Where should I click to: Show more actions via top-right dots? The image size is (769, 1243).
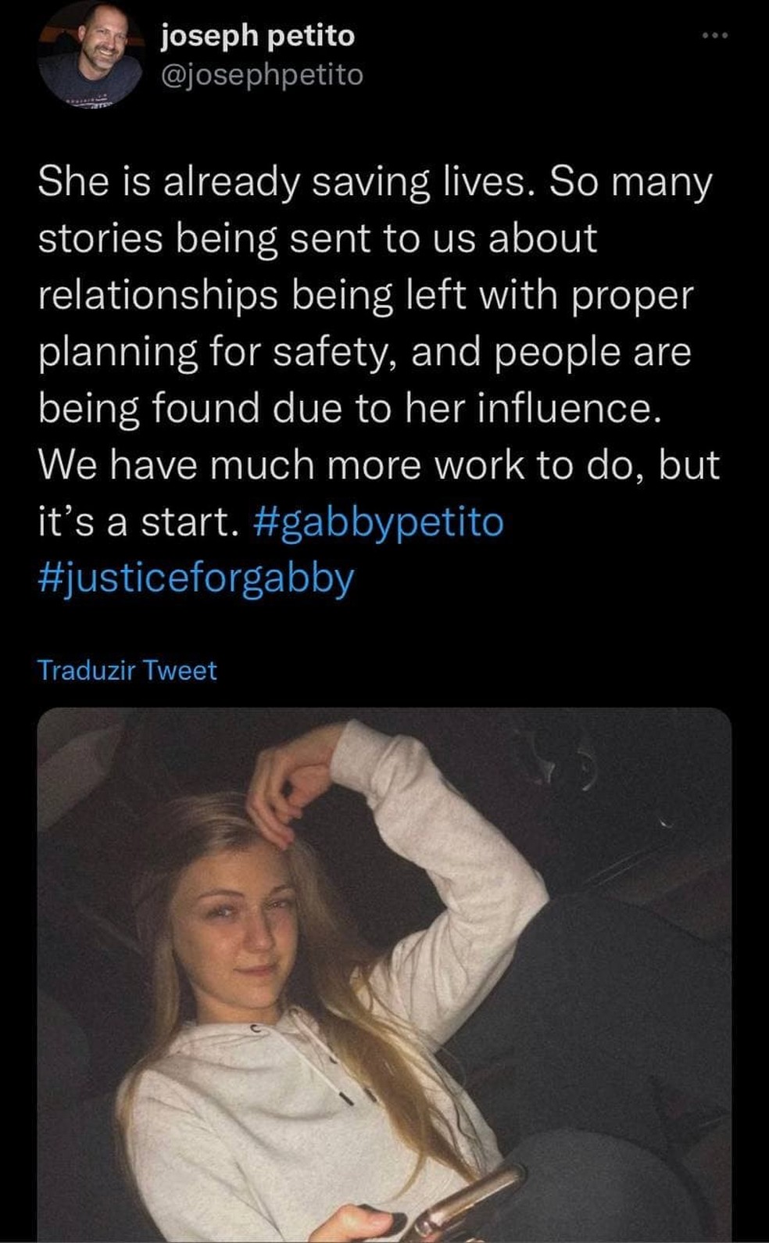pos(714,36)
